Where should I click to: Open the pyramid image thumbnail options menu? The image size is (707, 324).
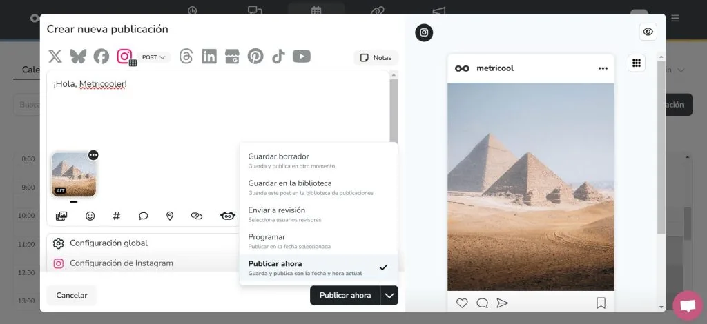[x=93, y=155]
